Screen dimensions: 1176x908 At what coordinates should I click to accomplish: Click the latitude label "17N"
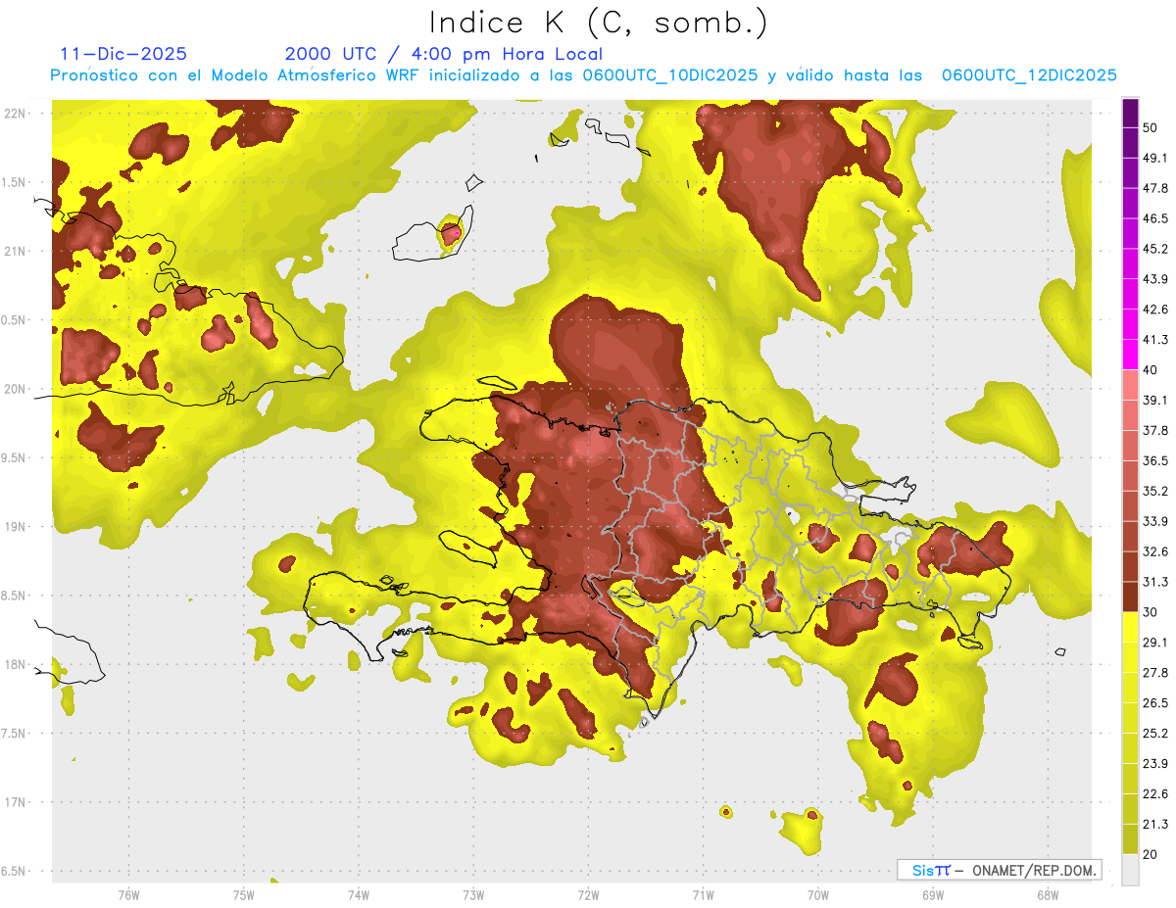(x=15, y=802)
